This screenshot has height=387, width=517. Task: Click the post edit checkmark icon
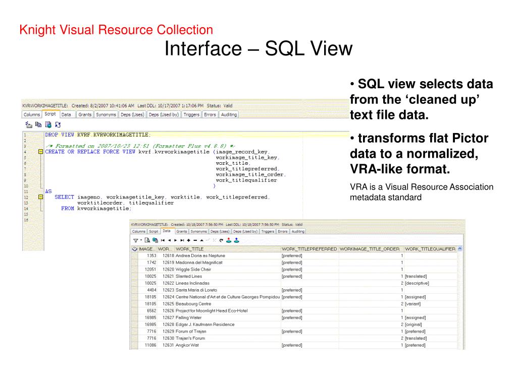point(208,240)
